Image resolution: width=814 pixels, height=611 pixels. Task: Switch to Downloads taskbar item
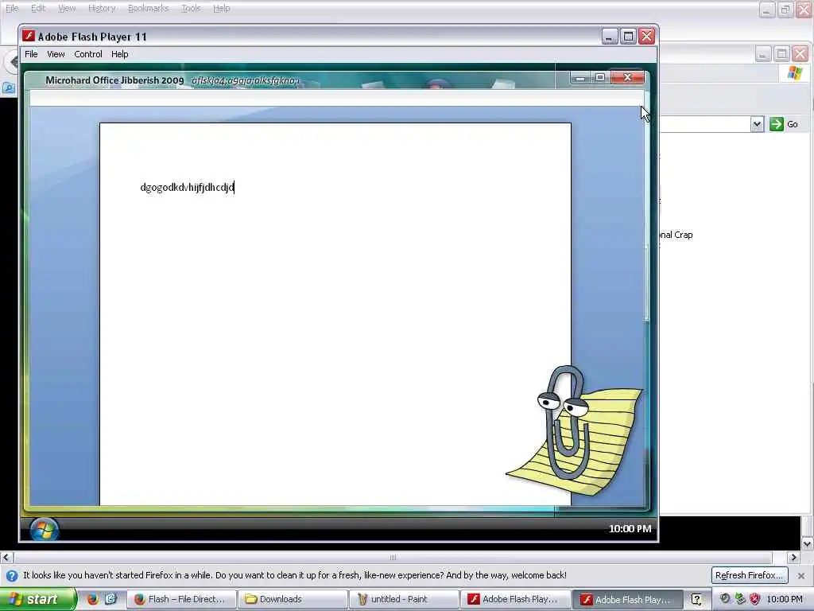(293, 599)
